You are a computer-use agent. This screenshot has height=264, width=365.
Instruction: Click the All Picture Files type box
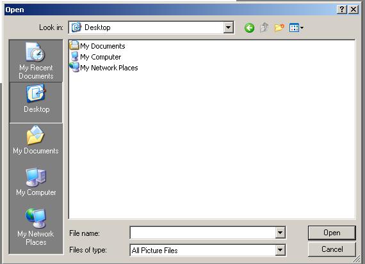click(x=202, y=250)
